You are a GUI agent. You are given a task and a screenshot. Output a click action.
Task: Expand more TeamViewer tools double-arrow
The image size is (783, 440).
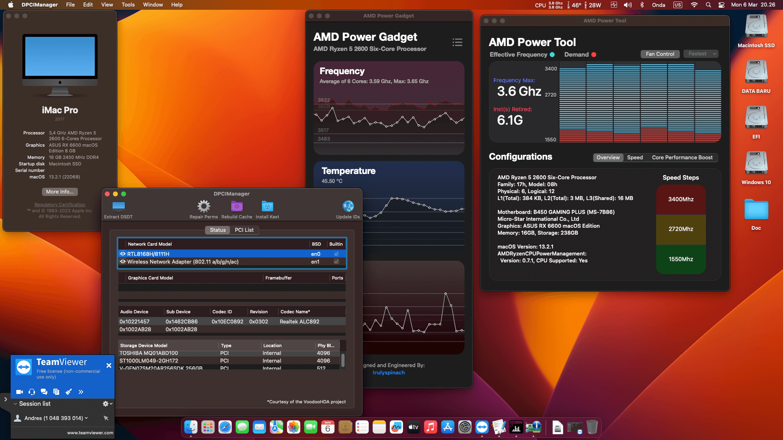pyautogui.click(x=81, y=392)
